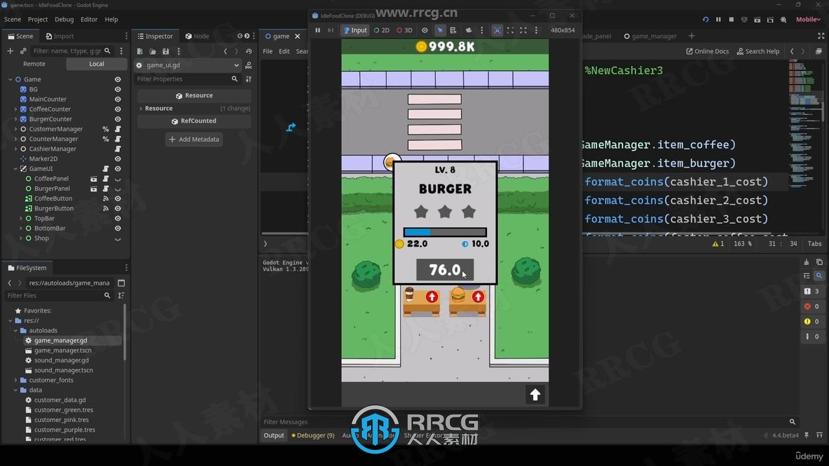
Task: Expand the CounterManager node
Action: tap(16, 139)
